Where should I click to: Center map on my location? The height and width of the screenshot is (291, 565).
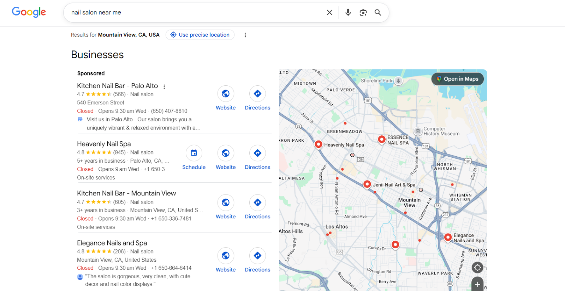tap(477, 267)
